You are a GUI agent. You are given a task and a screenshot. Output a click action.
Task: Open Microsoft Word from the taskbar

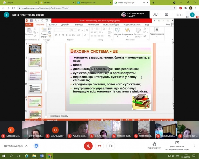[x=42, y=156]
